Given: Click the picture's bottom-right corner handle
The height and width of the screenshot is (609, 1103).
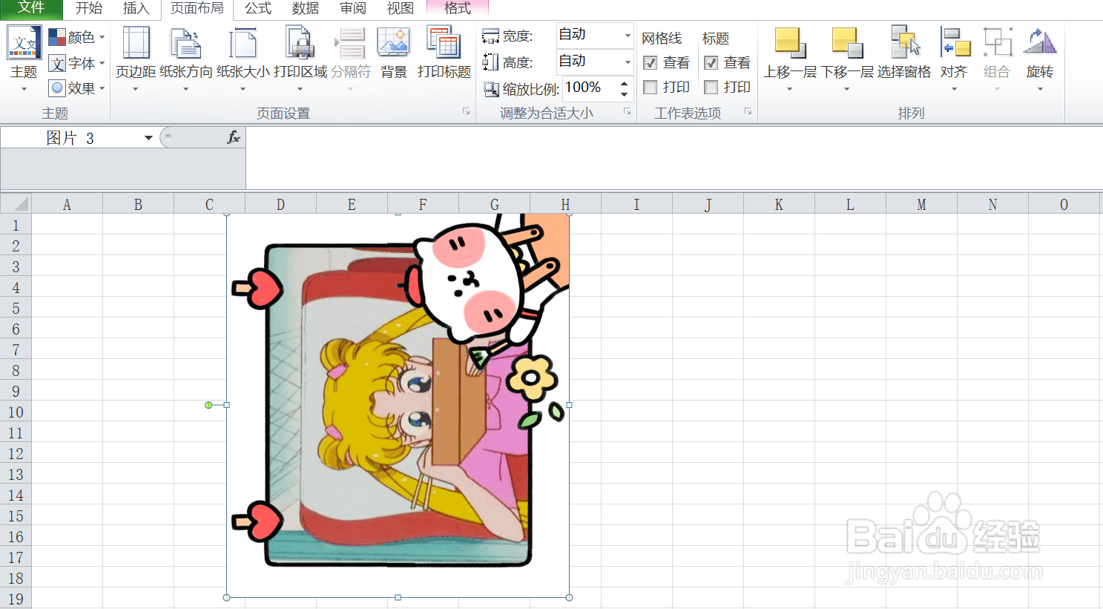Looking at the screenshot, I should point(569,597).
